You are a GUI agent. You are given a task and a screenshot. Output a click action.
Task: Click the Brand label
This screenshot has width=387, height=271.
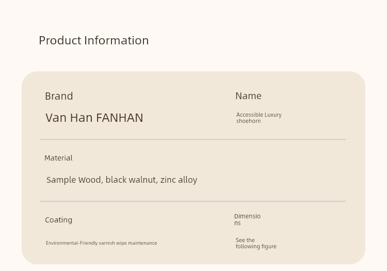pyautogui.click(x=59, y=96)
